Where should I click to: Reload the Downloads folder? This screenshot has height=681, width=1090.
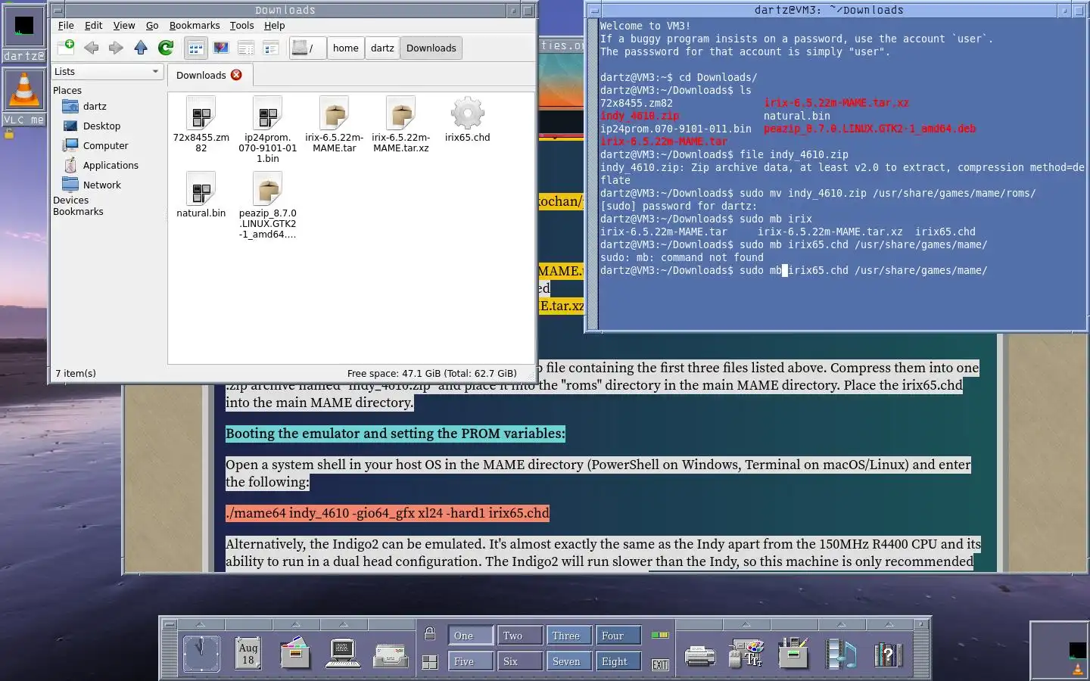(166, 48)
